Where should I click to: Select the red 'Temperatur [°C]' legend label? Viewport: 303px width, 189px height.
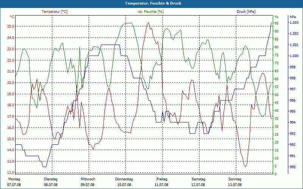(x=55, y=12)
